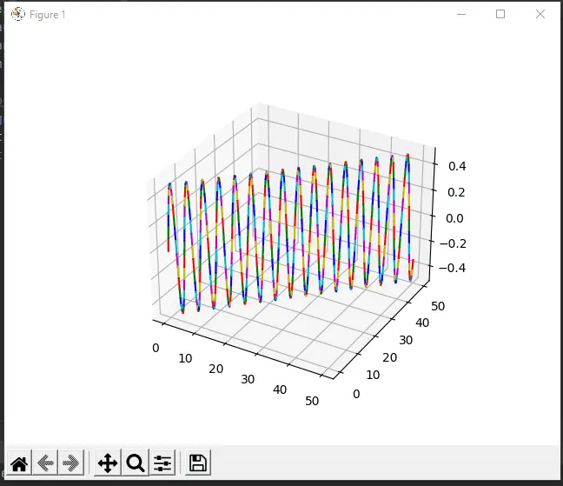The width and height of the screenshot is (563, 486).
Task: Save the figure using the floppy disk icon
Action: (197, 463)
